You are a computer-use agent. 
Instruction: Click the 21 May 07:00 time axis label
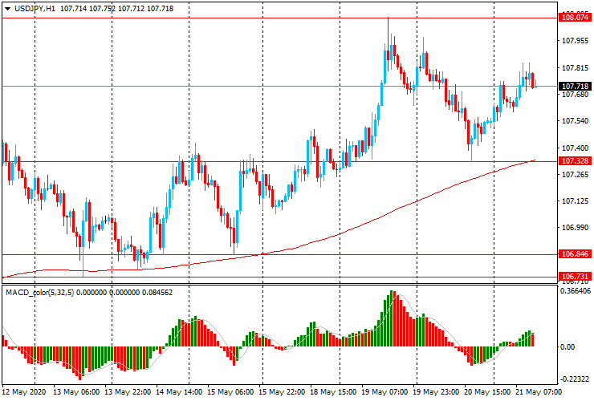tap(539, 391)
